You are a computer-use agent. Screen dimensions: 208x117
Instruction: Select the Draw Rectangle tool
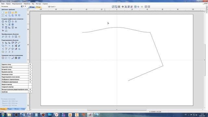pos(9,21)
